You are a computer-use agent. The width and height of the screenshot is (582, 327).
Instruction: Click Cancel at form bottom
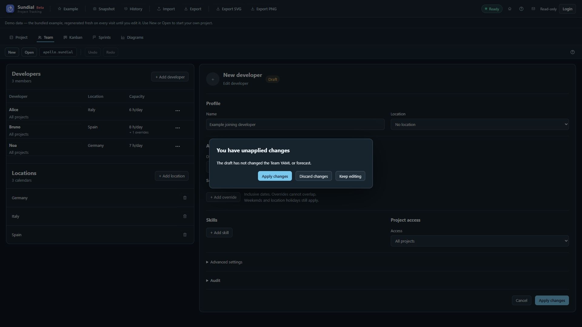(522, 301)
